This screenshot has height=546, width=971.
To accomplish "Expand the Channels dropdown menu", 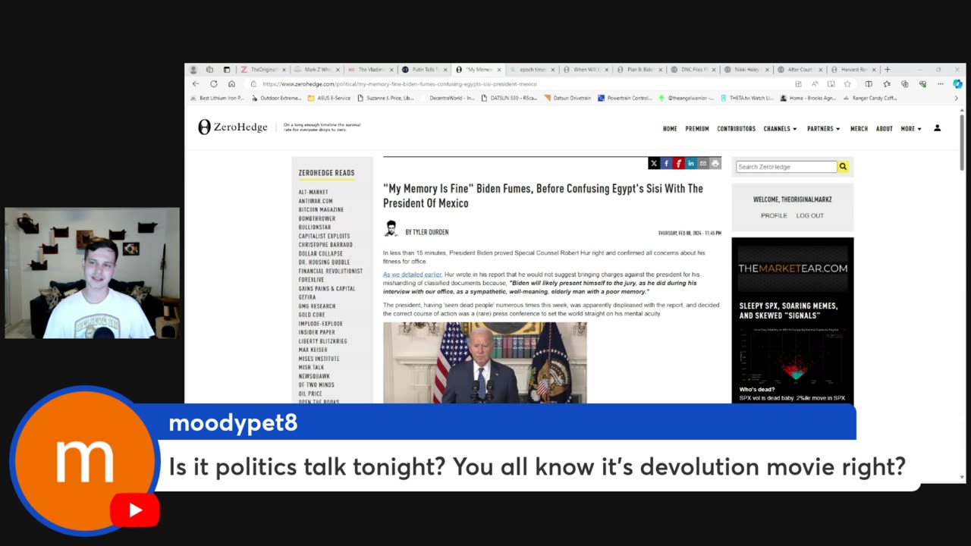I will [x=780, y=129].
